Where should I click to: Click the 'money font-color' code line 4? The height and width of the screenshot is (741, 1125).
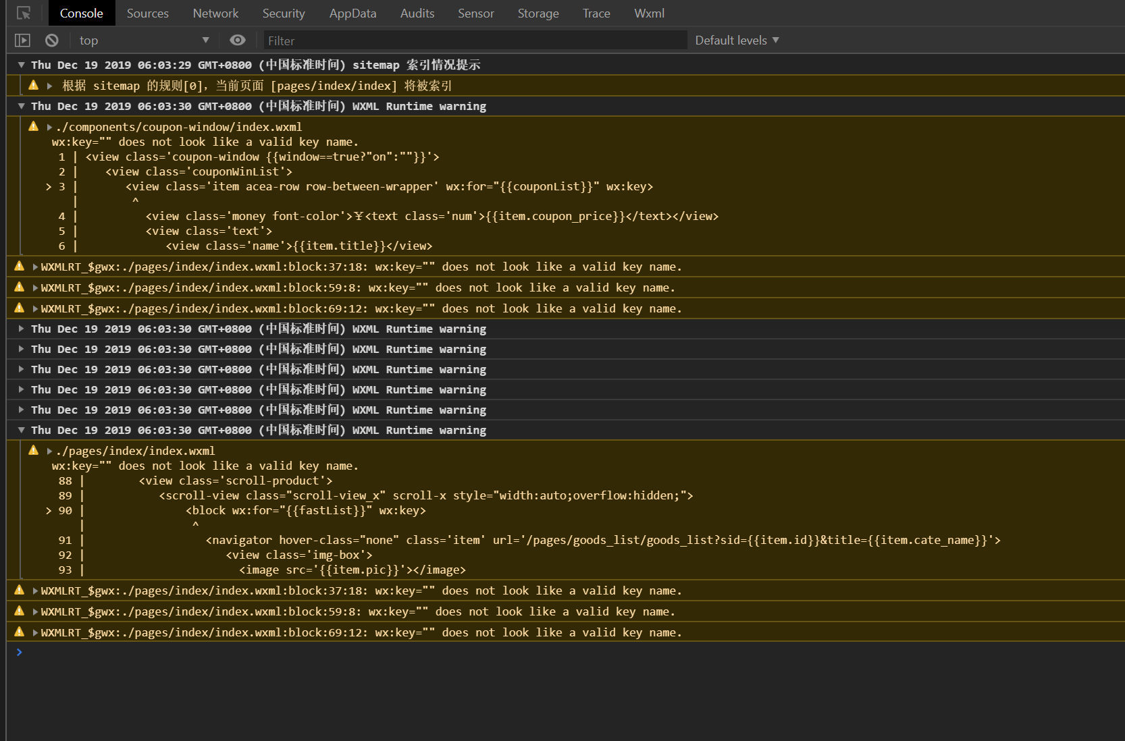[x=432, y=216]
